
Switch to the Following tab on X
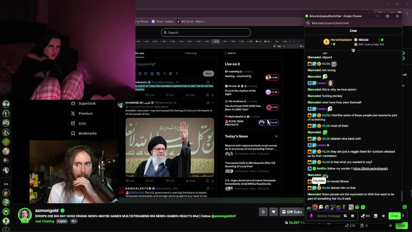pyautogui.click(x=191, y=53)
